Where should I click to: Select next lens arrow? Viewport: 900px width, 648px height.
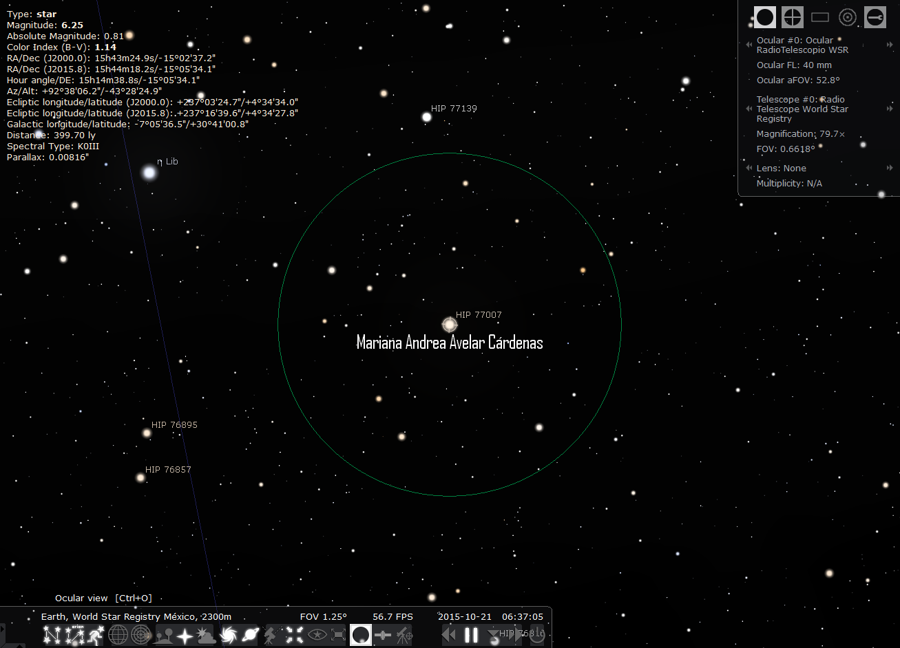[x=890, y=168]
